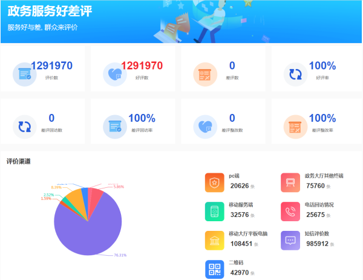Click the 短信评价数 purple message icon
Image resolution: width=363 pixels, height=280 pixels.
290,241
